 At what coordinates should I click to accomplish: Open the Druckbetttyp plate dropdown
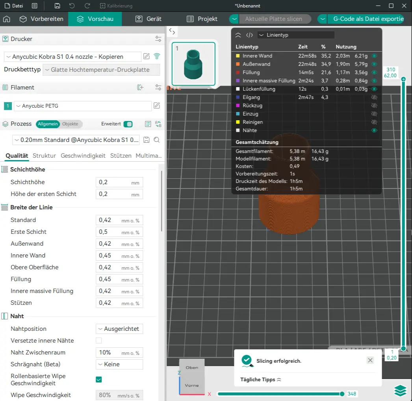point(101,70)
